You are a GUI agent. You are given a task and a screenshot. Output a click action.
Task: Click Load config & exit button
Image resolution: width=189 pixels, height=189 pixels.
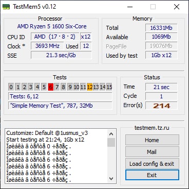pyautogui.click(x=152, y=164)
